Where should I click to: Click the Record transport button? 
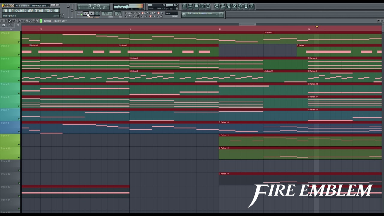coord(97,13)
